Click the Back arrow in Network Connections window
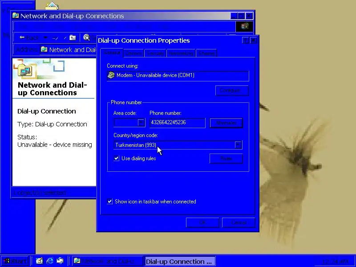 (22, 37)
